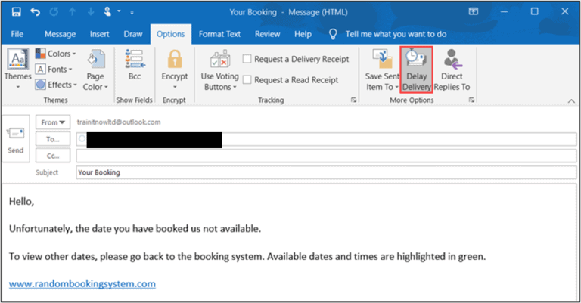Click the lightbulb Tell me icon
The width and height of the screenshot is (581, 303).
pyautogui.click(x=333, y=34)
